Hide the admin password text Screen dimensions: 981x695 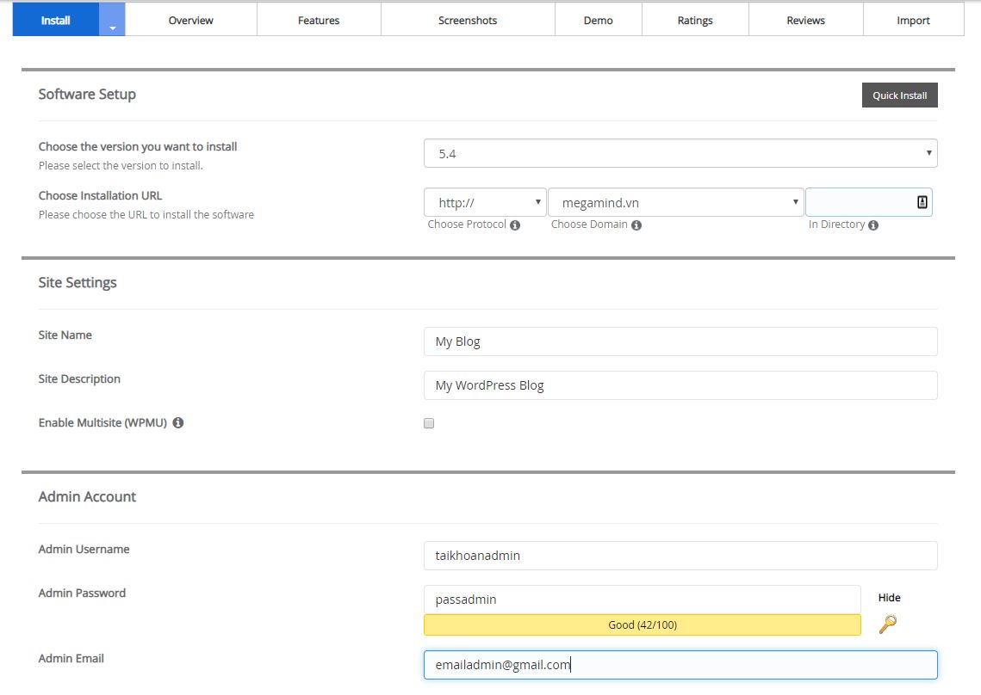(x=889, y=598)
